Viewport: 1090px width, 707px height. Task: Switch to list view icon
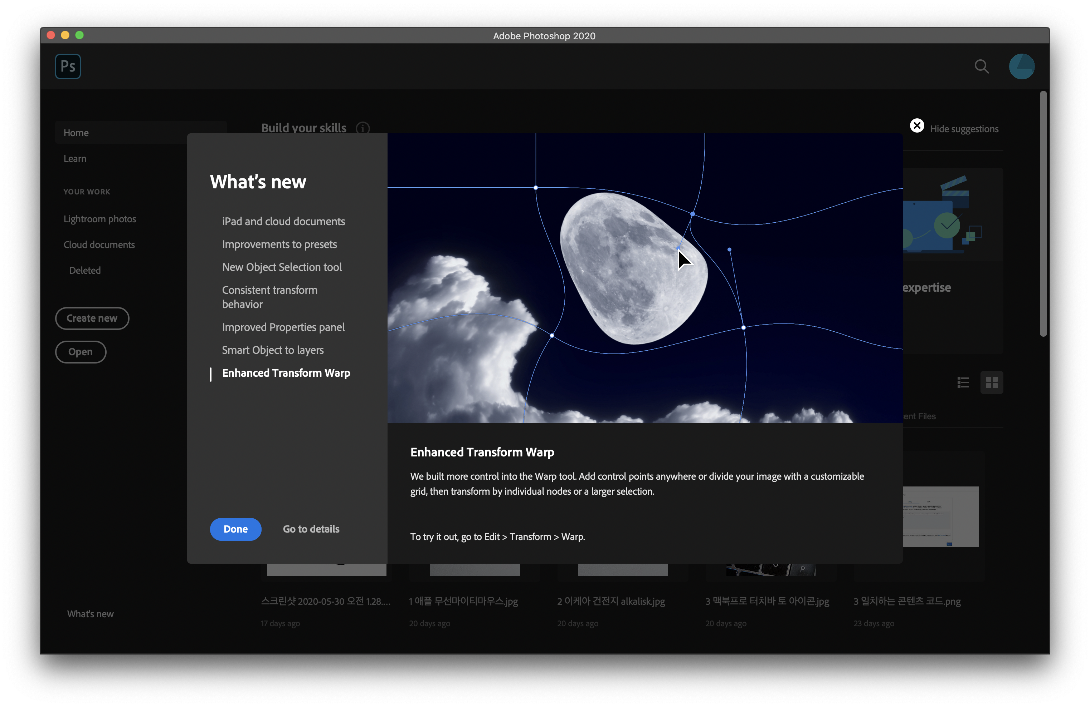tap(963, 382)
